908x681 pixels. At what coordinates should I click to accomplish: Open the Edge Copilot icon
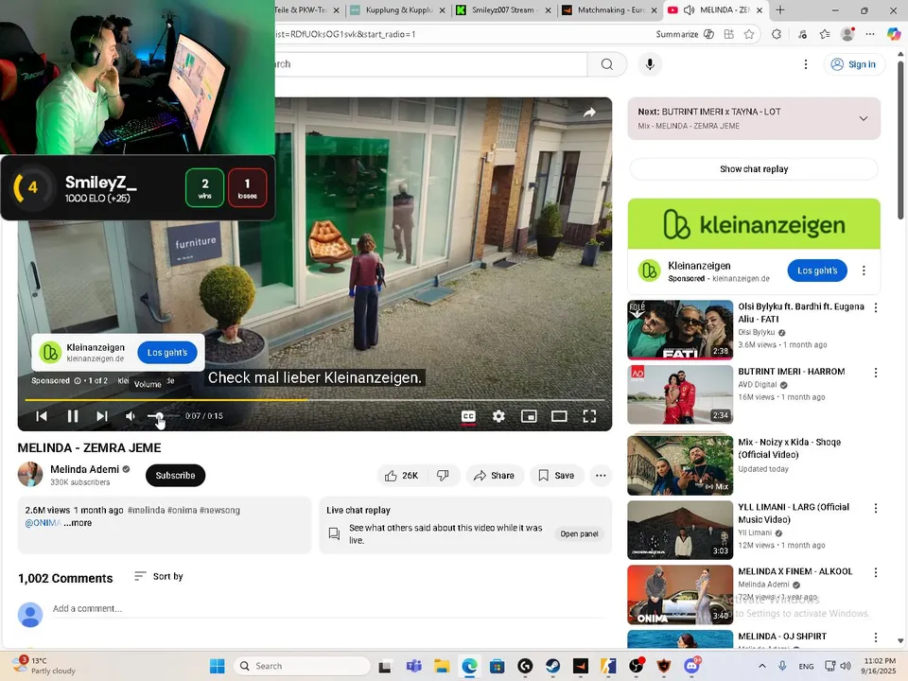coord(894,34)
